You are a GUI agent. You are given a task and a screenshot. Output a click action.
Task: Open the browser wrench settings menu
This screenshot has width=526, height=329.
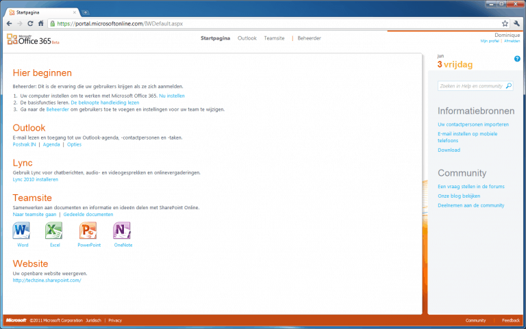coord(516,23)
